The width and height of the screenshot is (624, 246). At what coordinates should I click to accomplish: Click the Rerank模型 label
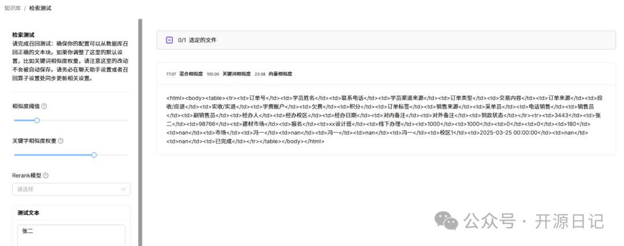tap(27, 175)
